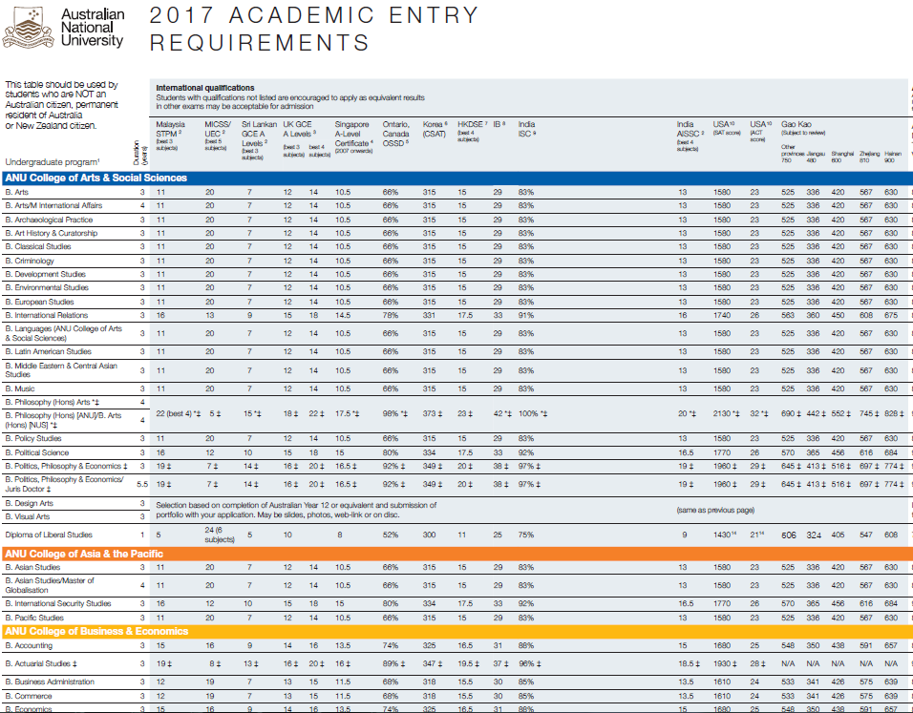
Task: Click the 'USA (ACT score)' column header
Action: [760, 131]
